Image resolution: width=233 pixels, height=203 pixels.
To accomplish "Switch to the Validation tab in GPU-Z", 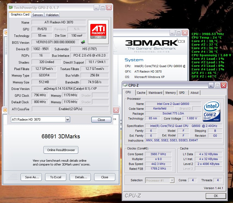I will (x=52, y=15).
